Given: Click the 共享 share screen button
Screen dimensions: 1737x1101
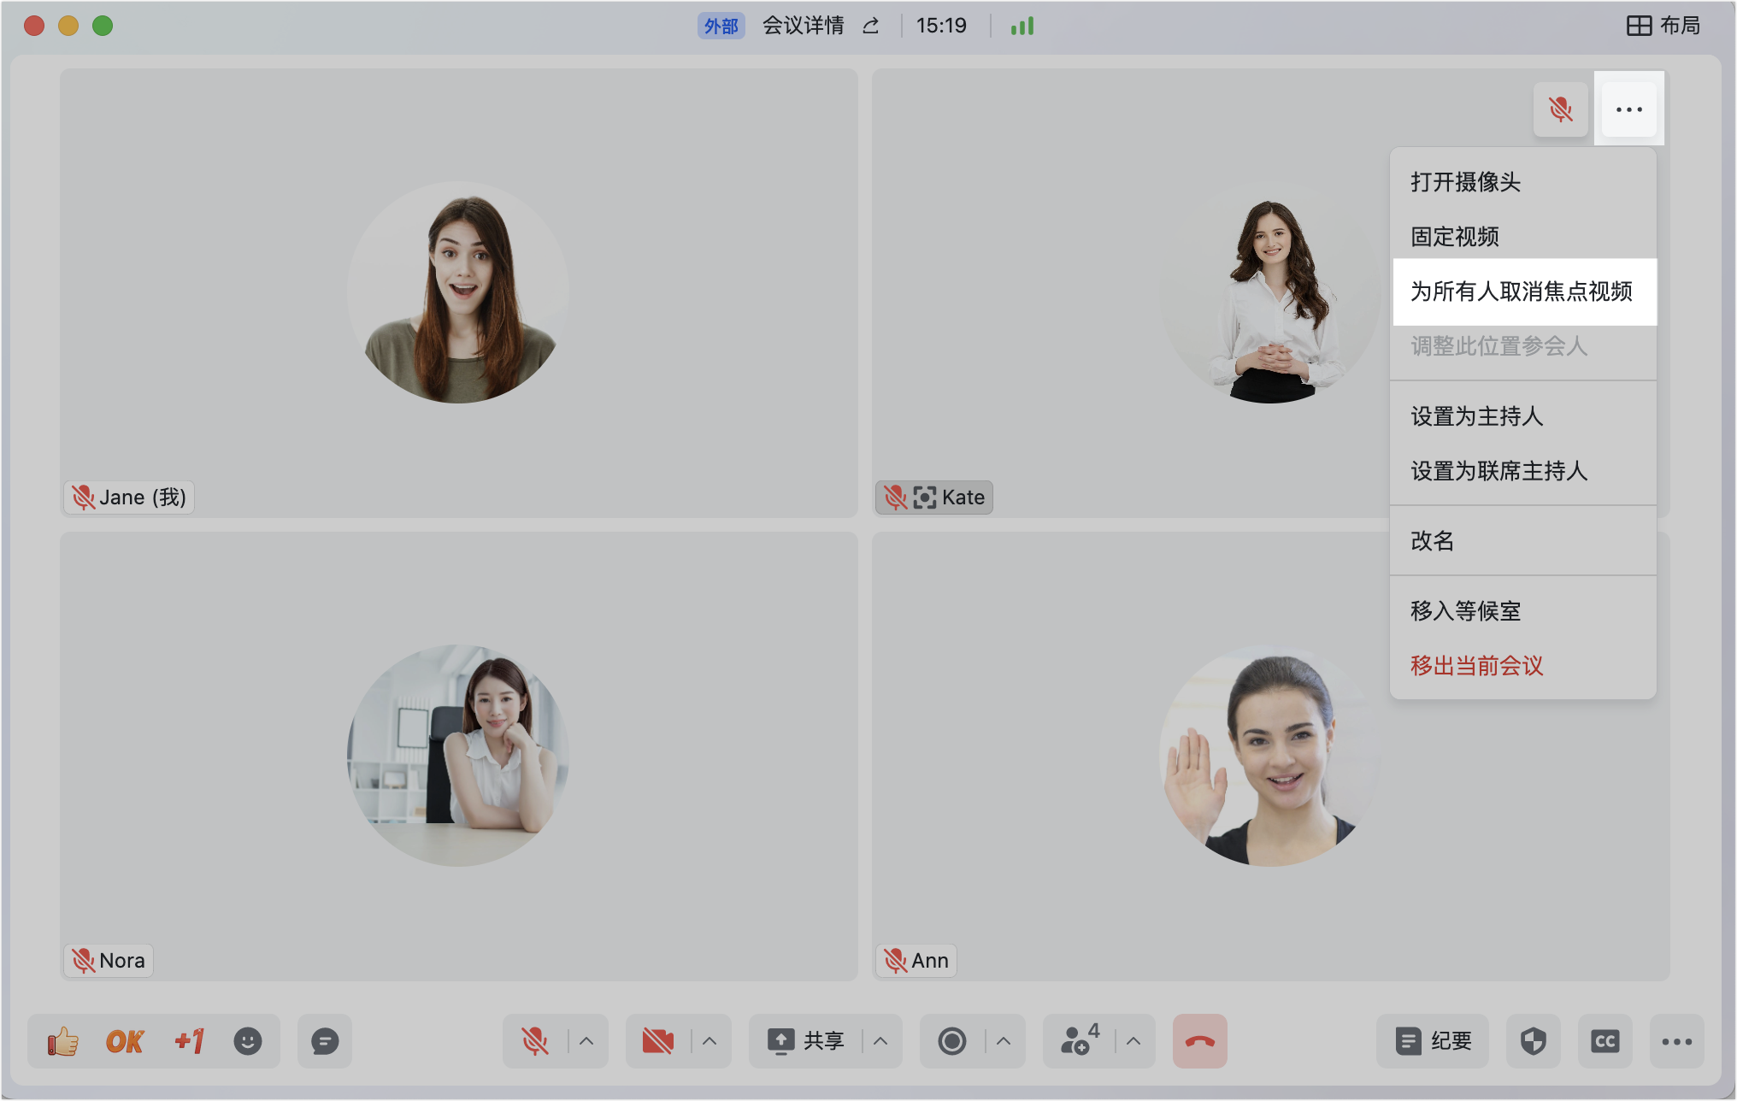Looking at the screenshot, I should coord(806,1041).
